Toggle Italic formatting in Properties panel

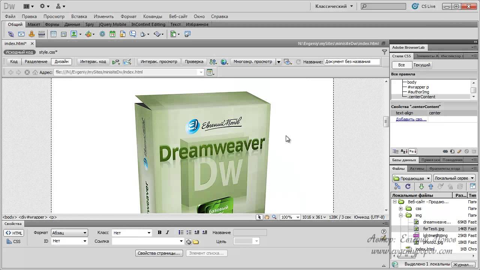click(167, 232)
